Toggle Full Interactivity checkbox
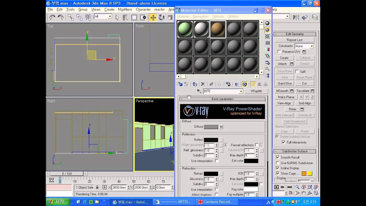This screenshot has height=206, width=366. coord(284,142)
